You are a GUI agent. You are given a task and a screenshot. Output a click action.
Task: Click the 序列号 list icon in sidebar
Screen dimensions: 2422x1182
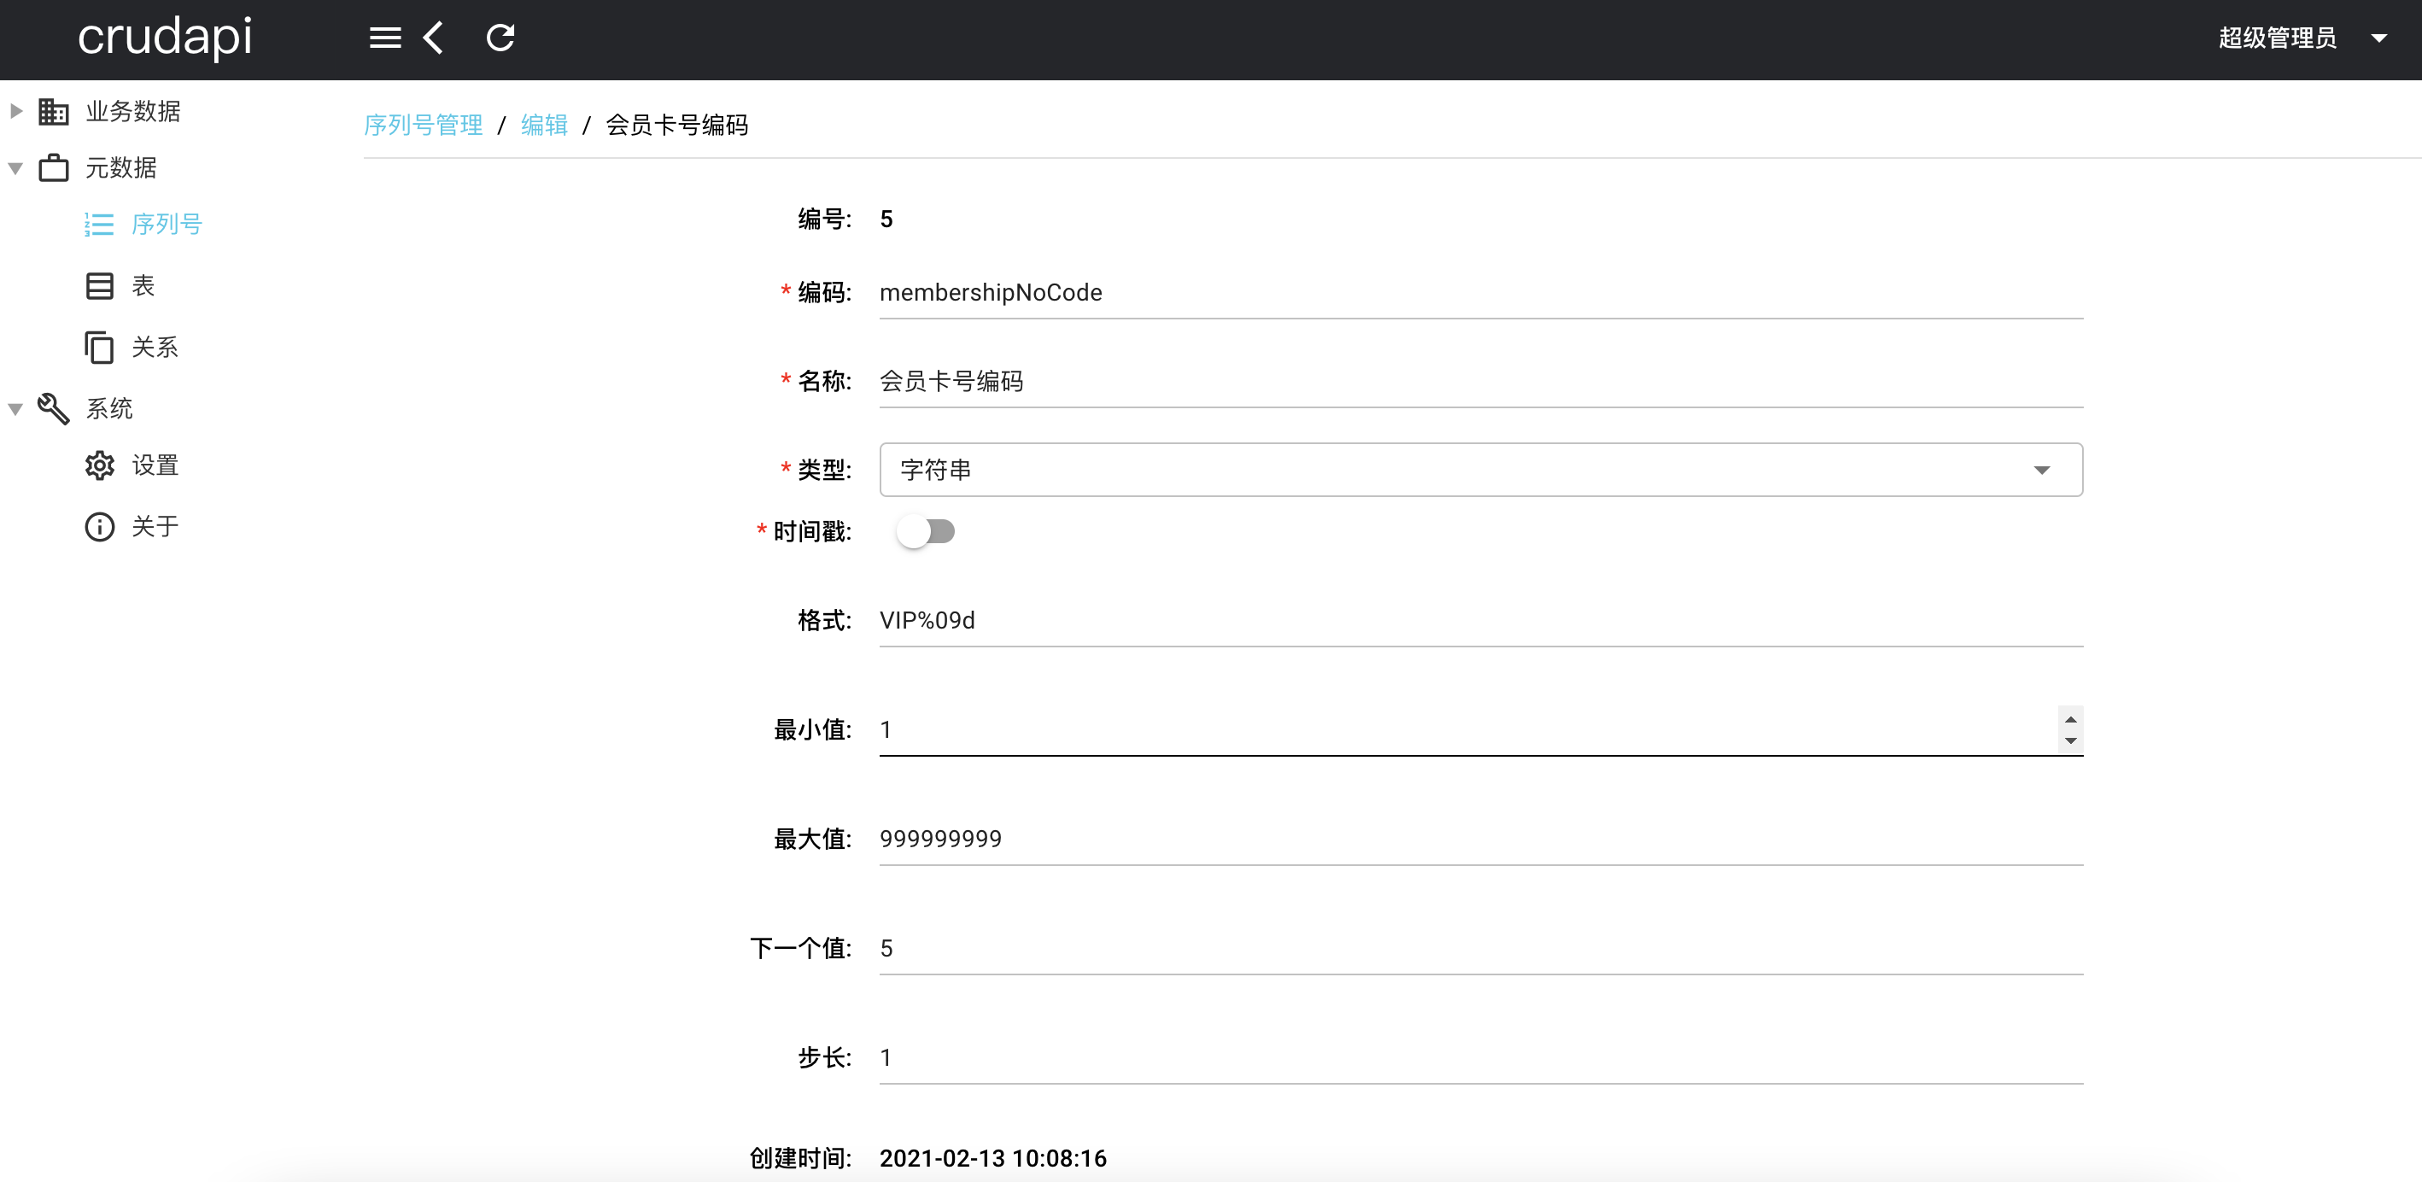99,224
